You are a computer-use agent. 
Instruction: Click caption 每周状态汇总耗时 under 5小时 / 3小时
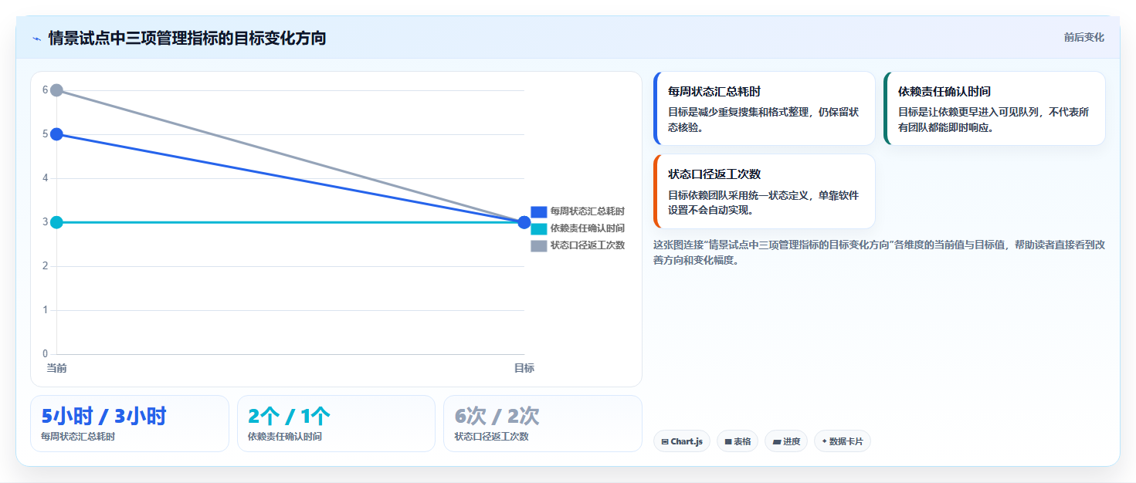point(78,437)
